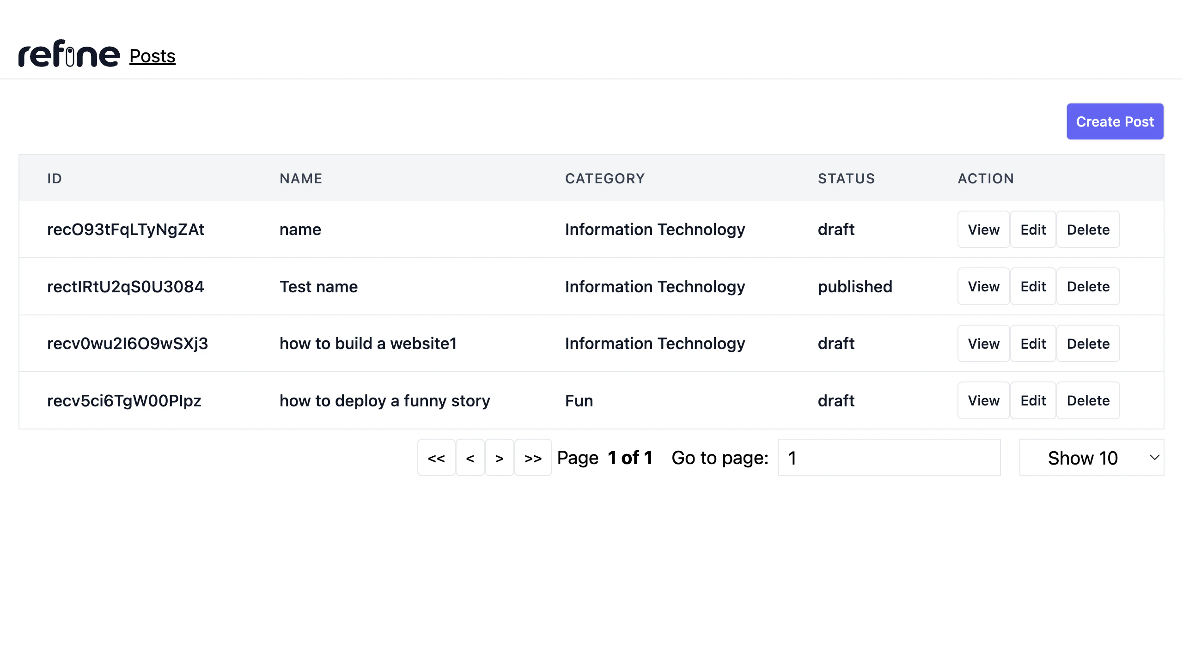The height and width of the screenshot is (665, 1183).
Task: Click the refine logo
Action: (69, 54)
